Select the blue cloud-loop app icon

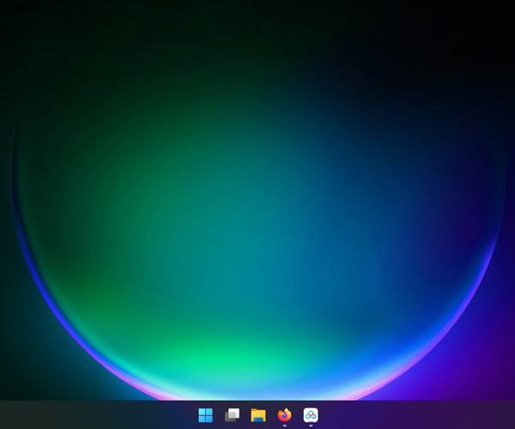point(311,415)
